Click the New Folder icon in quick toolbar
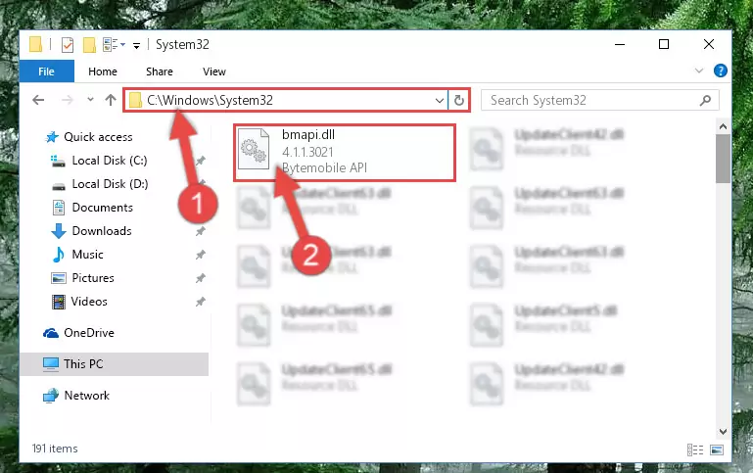This screenshot has height=473, width=753. coord(89,45)
